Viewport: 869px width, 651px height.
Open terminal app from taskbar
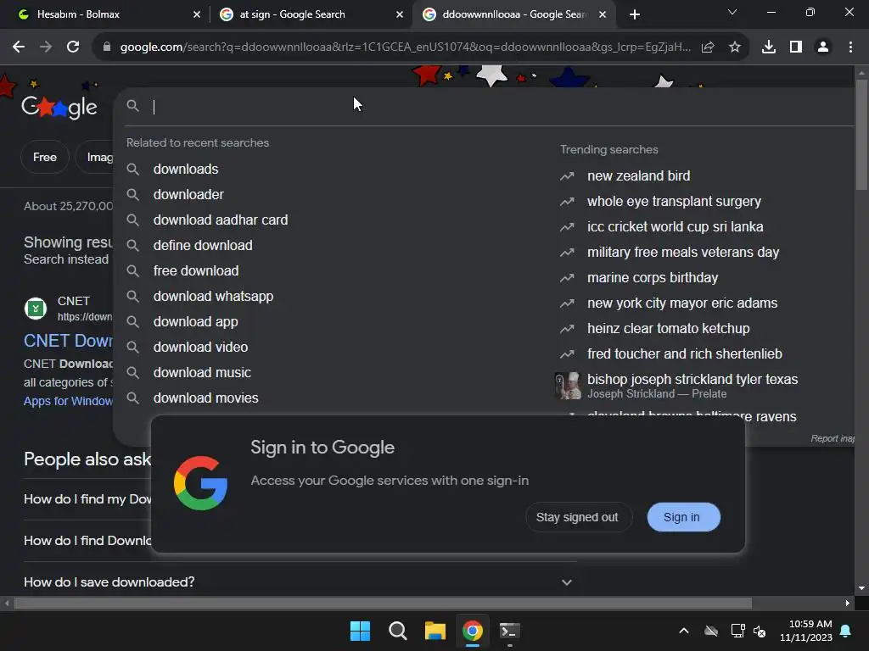click(509, 631)
